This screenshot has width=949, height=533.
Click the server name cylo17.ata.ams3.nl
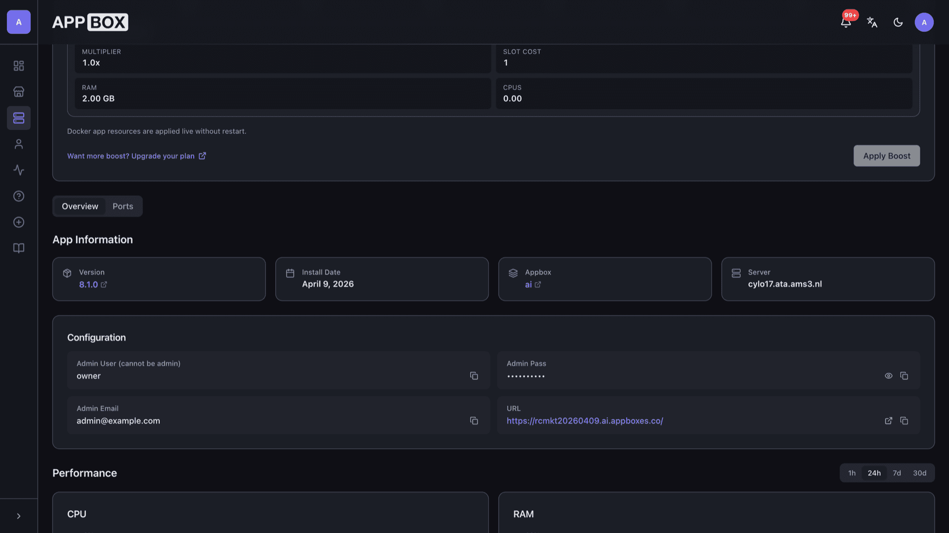785,284
